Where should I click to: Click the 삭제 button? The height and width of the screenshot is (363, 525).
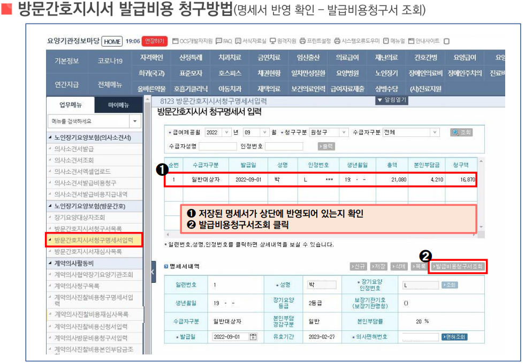coord(399,266)
